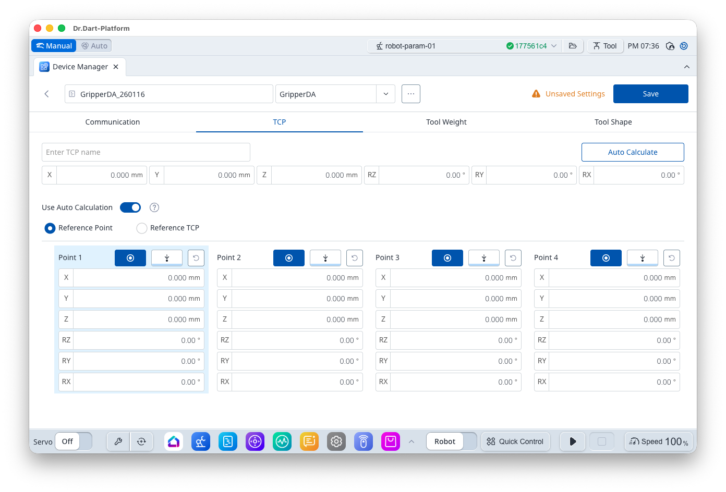Click the Unsaved Settings warning
Image resolution: width=726 pixels, height=492 pixels.
click(568, 94)
